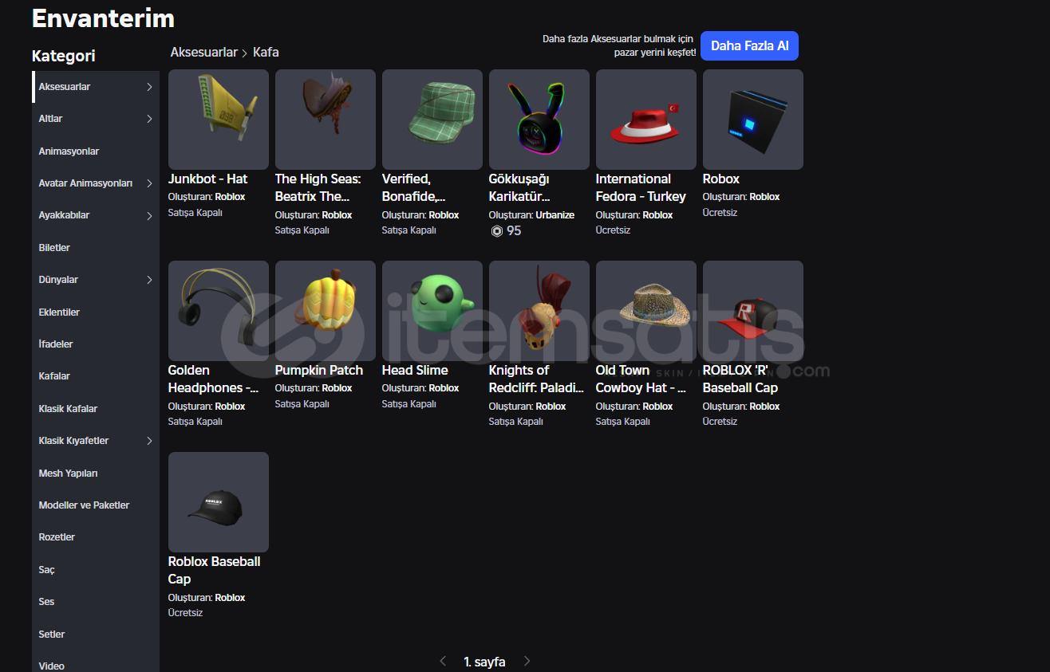Expand the Aksesuarlar category chevron

point(149,87)
